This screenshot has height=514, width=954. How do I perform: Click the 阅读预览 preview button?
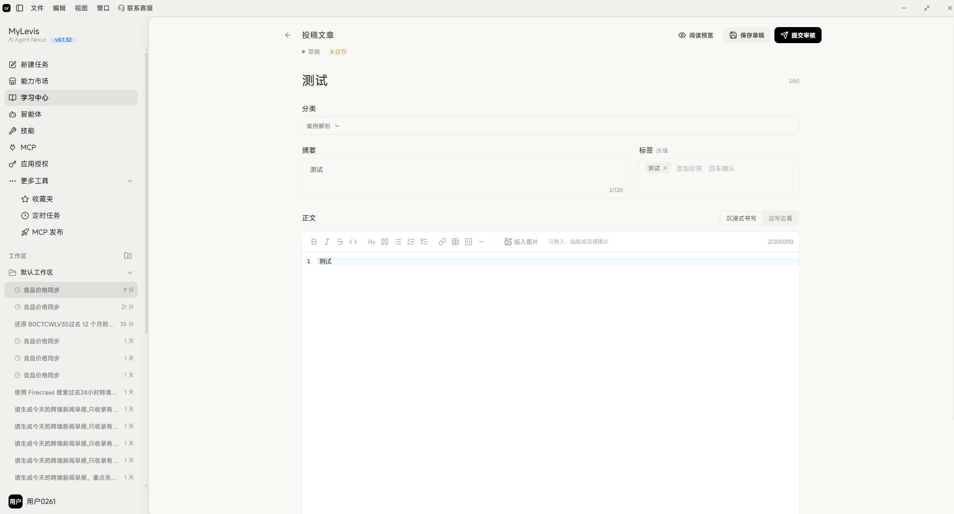[x=696, y=35]
